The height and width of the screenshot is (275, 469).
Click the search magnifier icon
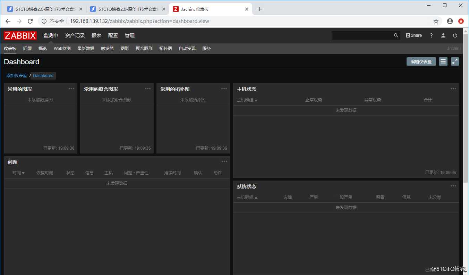click(x=396, y=35)
